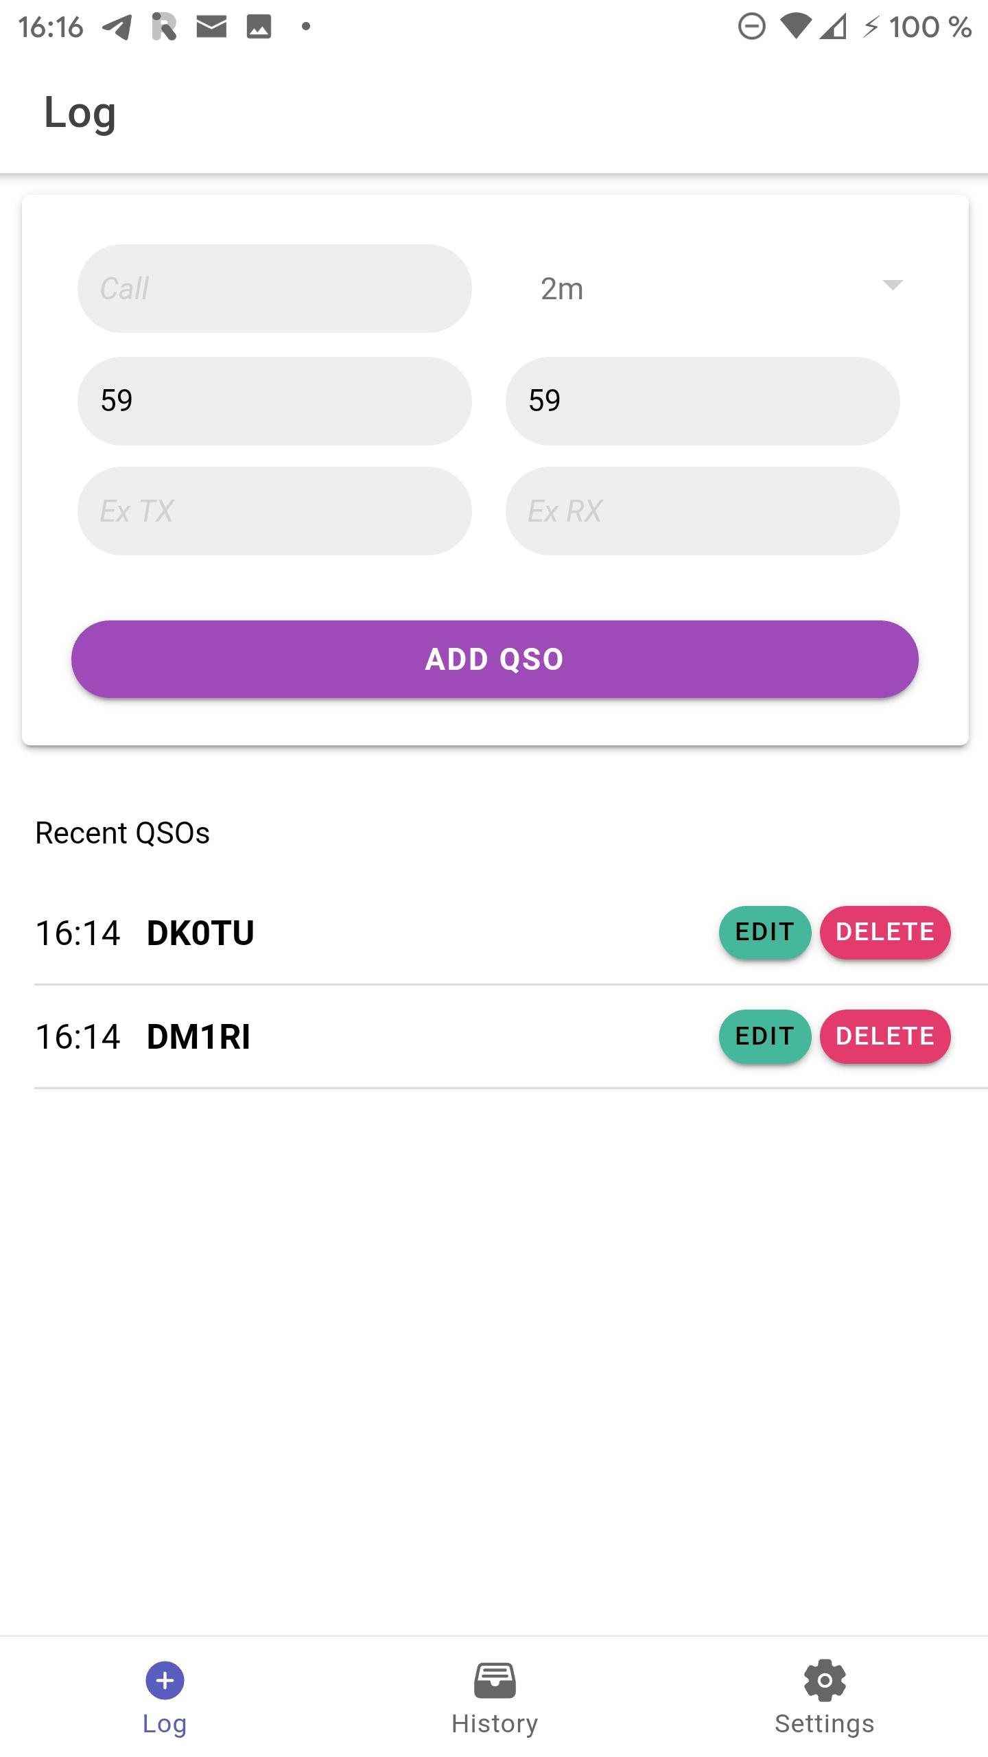Click the Ex RX input field

[x=703, y=511]
